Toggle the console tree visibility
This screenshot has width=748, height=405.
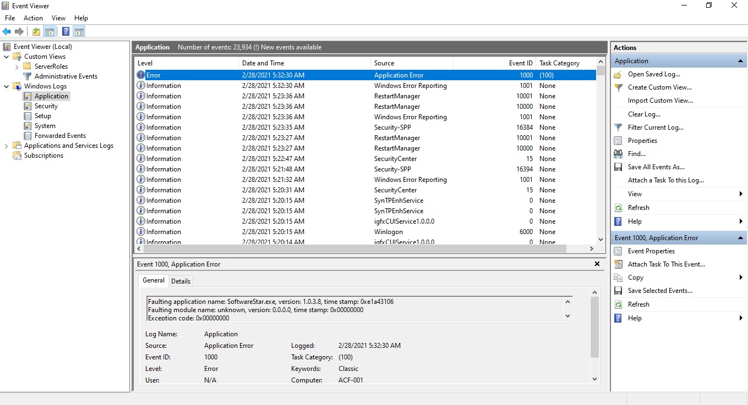(50, 31)
